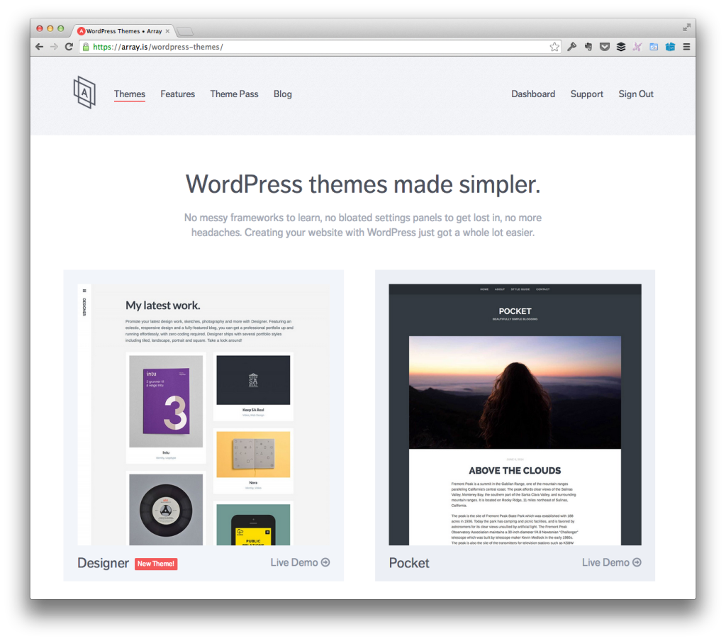
Task: Click the New Theme! badge
Action: [x=156, y=564]
